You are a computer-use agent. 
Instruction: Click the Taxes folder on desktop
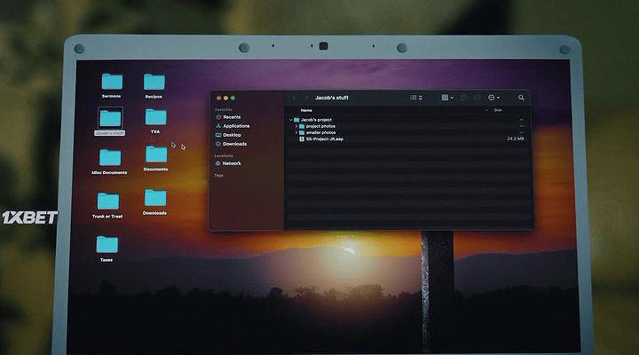[107, 244]
